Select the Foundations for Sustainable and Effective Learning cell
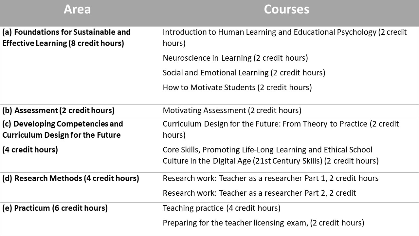 (66, 37)
